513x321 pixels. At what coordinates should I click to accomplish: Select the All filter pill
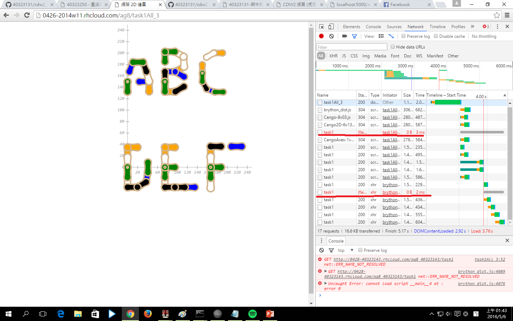click(321, 56)
